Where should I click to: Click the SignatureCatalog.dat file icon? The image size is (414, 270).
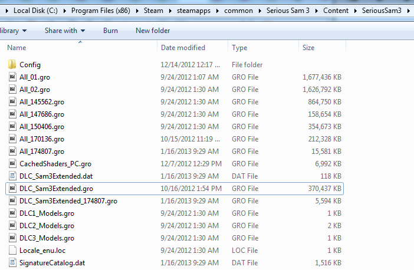click(x=13, y=263)
